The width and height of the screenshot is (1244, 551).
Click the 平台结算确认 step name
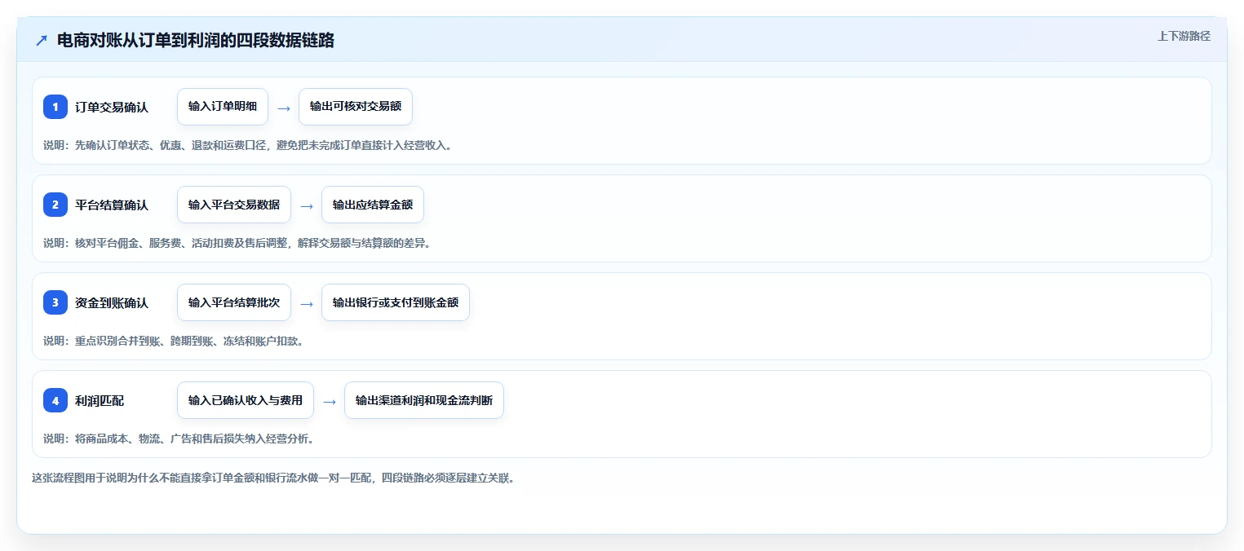[x=112, y=205]
